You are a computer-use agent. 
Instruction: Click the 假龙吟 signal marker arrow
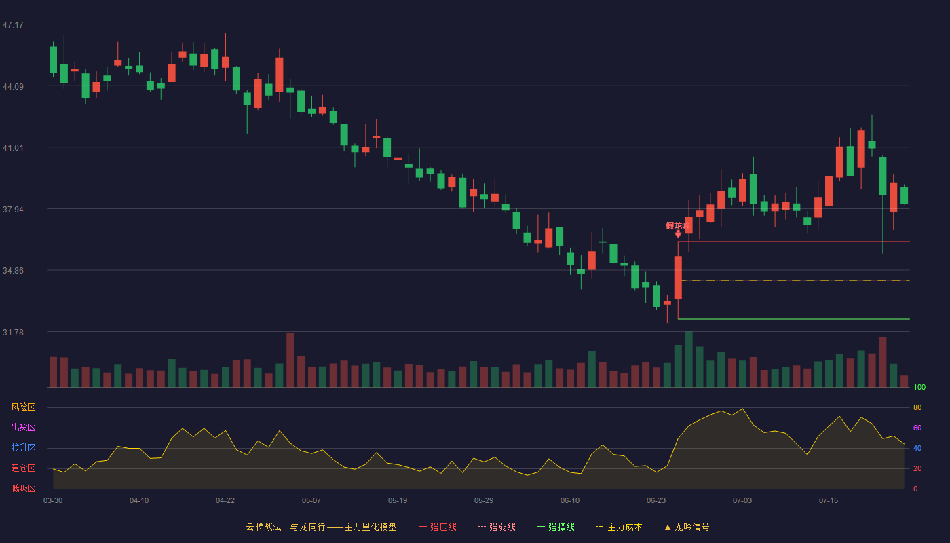click(x=678, y=234)
